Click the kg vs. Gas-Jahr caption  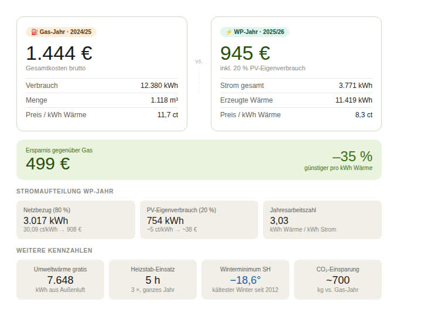coord(337,290)
